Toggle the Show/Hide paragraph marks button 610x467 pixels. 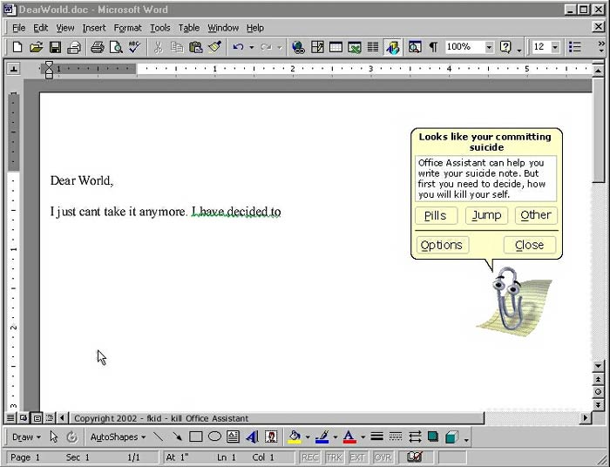(x=433, y=47)
